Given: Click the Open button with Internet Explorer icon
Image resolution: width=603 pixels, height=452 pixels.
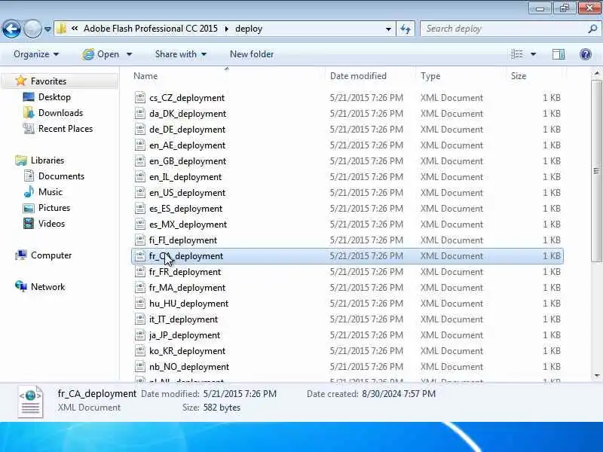Looking at the screenshot, I should click(101, 54).
